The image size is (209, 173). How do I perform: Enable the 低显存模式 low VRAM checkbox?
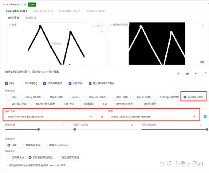coord(22,83)
